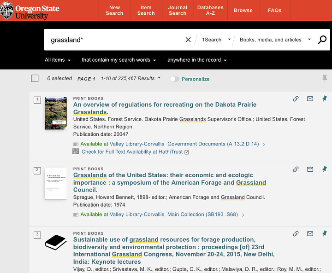Pin the Grasslands of the United States record
The width and height of the screenshot is (332, 273).
325,169
